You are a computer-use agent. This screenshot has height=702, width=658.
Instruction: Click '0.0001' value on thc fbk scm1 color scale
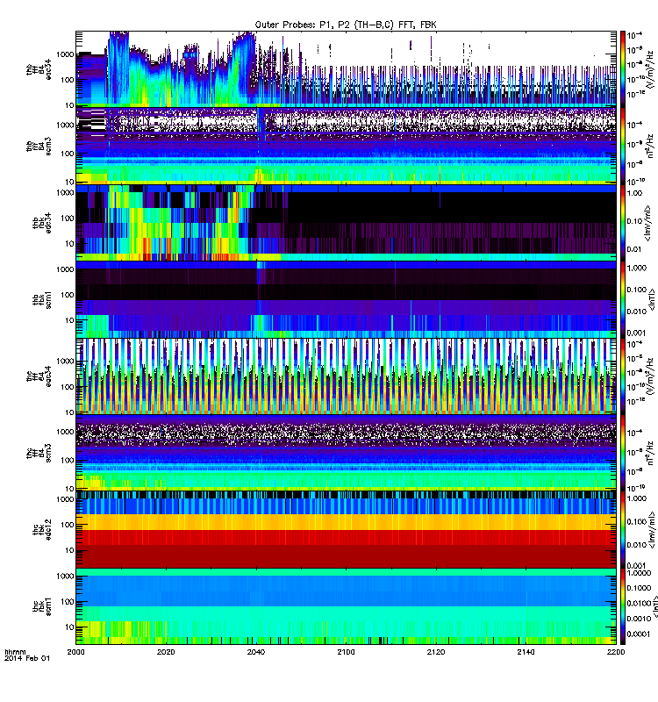pyautogui.click(x=639, y=634)
